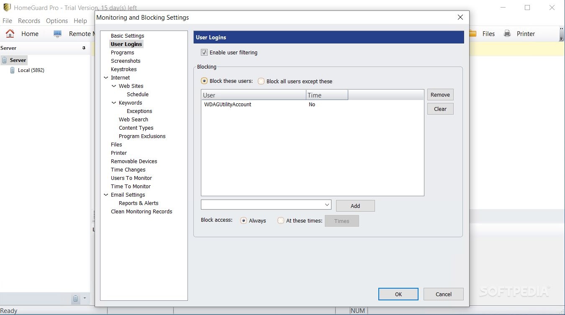Click the Server tree node icon

point(5,60)
